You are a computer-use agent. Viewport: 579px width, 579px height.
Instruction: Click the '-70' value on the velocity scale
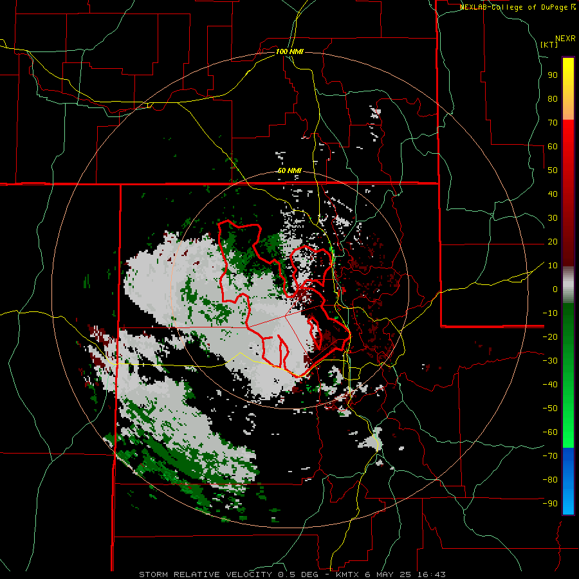coord(550,456)
